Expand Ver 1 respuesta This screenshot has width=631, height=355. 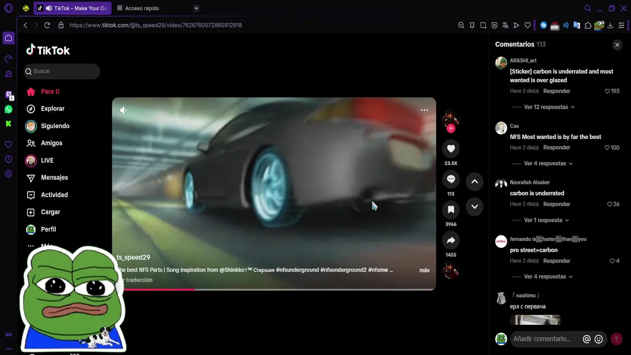click(x=546, y=220)
